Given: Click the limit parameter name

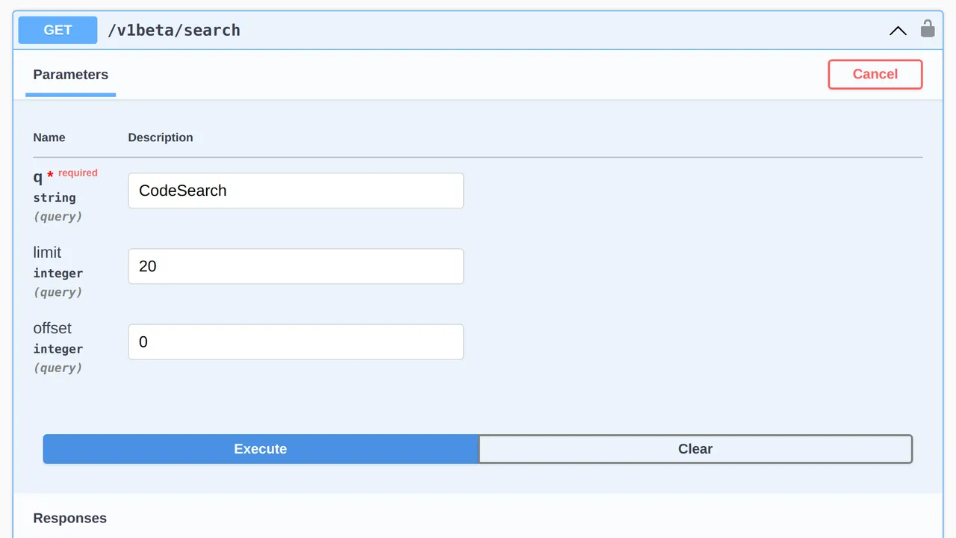Looking at the screenshot, I should 47,253.
